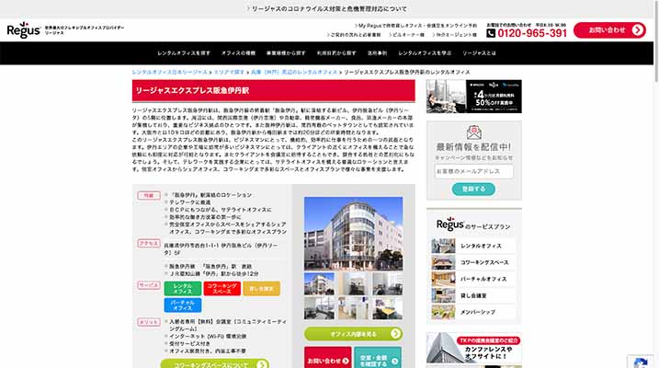Click the サービス label tag
This screenshot has width=659, height=368.
[149, 285]
